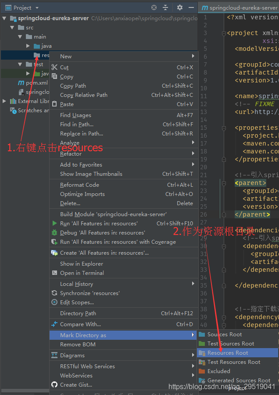This screenshot has width=279, height=395.
Task: Mark directory as Resources Root
Action: [x=238, y=353]
